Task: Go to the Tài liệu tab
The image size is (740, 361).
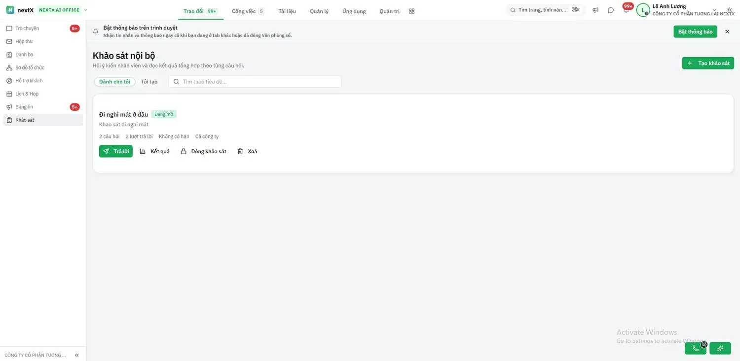Action: [287, 11]
